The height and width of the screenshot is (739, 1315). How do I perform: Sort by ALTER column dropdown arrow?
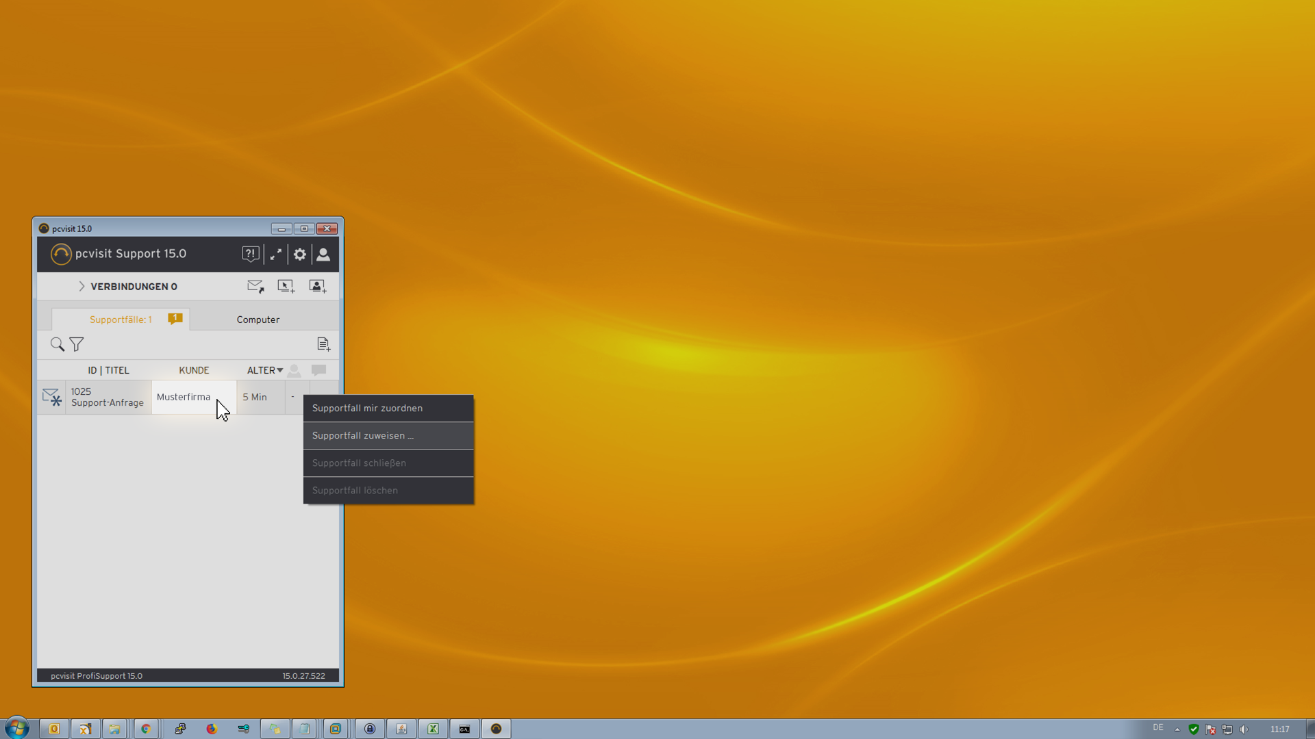click(280, 370)
